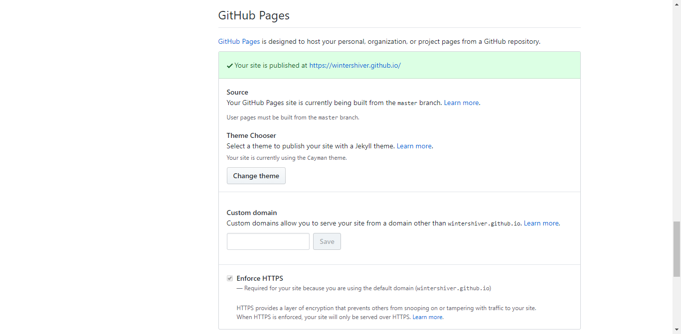The image size is (681, 334).
Task: Toggle the Enforce HTTPS checkbox
Action: tap(230, 278)
